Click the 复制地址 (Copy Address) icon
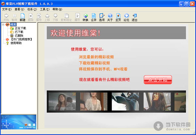Image resolution: width=196 pixels, height=135 pixels. (x=66, y=17)
